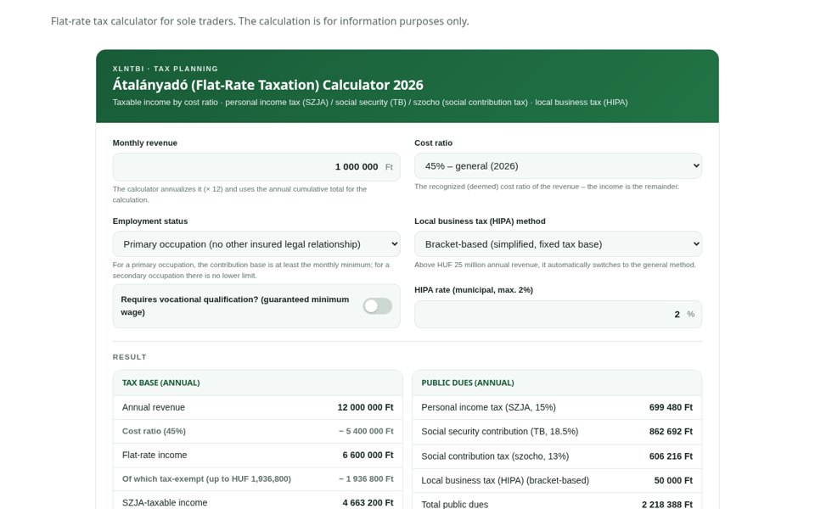Click the calculator title heading
This screenshot has width=815, height=509.
click(x=267, y=85)
